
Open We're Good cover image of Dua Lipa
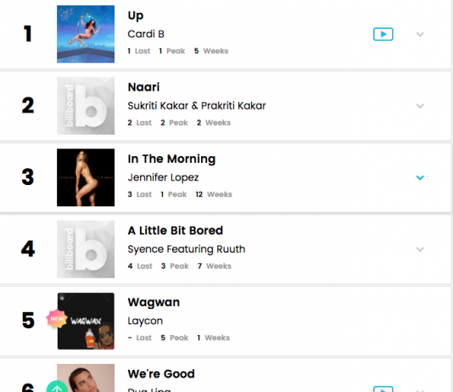[x=86, y=378]
